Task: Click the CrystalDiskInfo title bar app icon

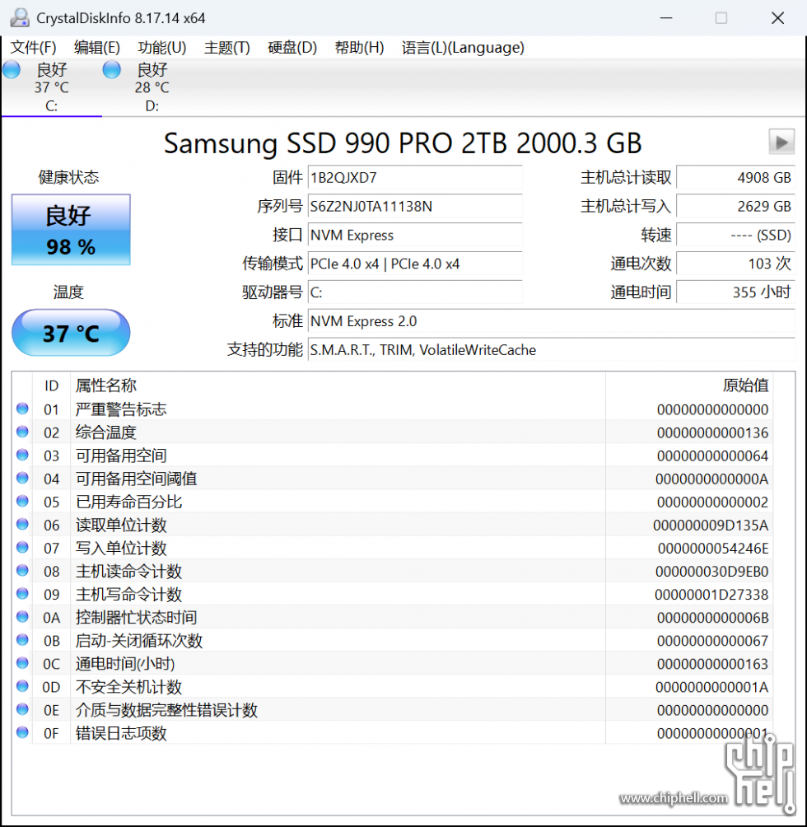Action: tap(20, 18)
